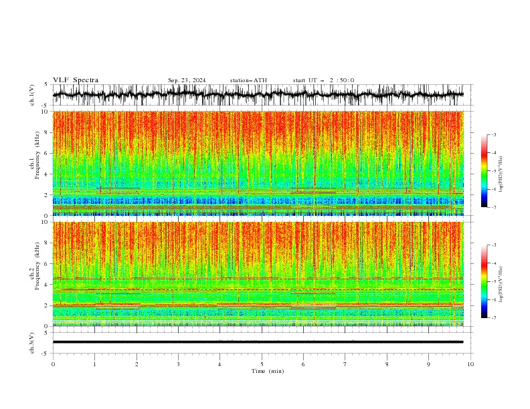The width and height of the screenshot is (530, 409).
Task: Click time axis tick label '9'
Action: pyautogui.click(x=428, y=364)
